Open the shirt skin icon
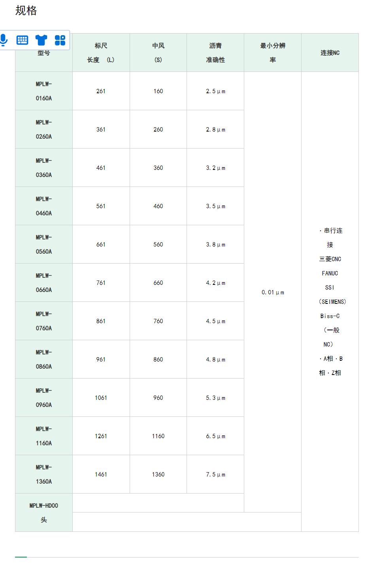This screenshot has height=567, width=379. [41, 40]
